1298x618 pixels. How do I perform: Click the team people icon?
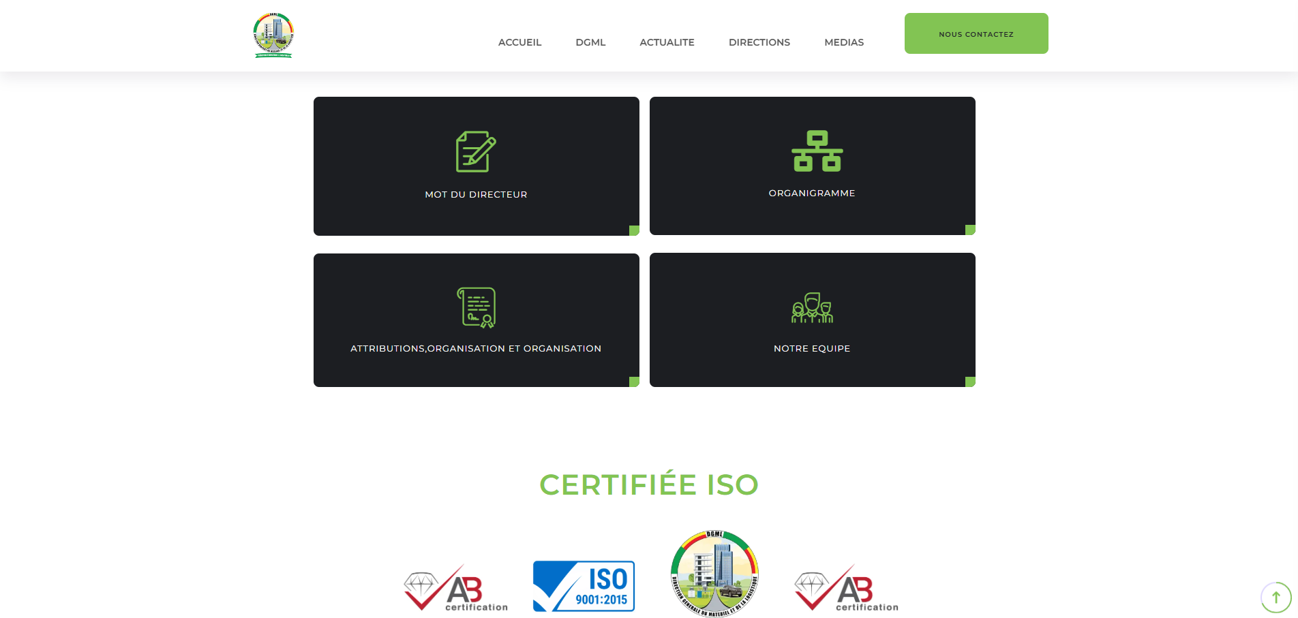812,308
